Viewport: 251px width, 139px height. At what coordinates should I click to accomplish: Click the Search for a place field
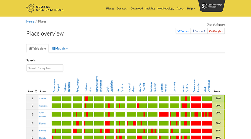tap(45, 68)
